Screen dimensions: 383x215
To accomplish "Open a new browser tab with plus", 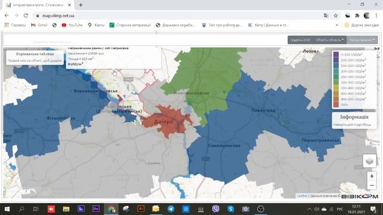I will click(81, 5).
